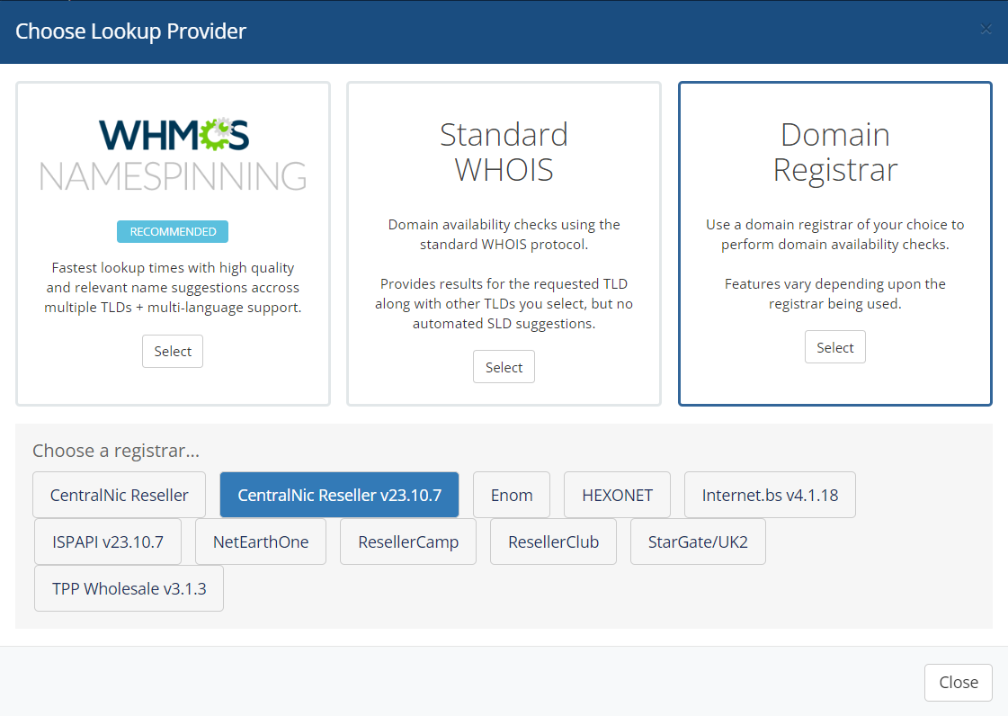Click the Domain Registrar heading
The image size is (1008, 716).
pyautogui.click(x=835, y=152)
